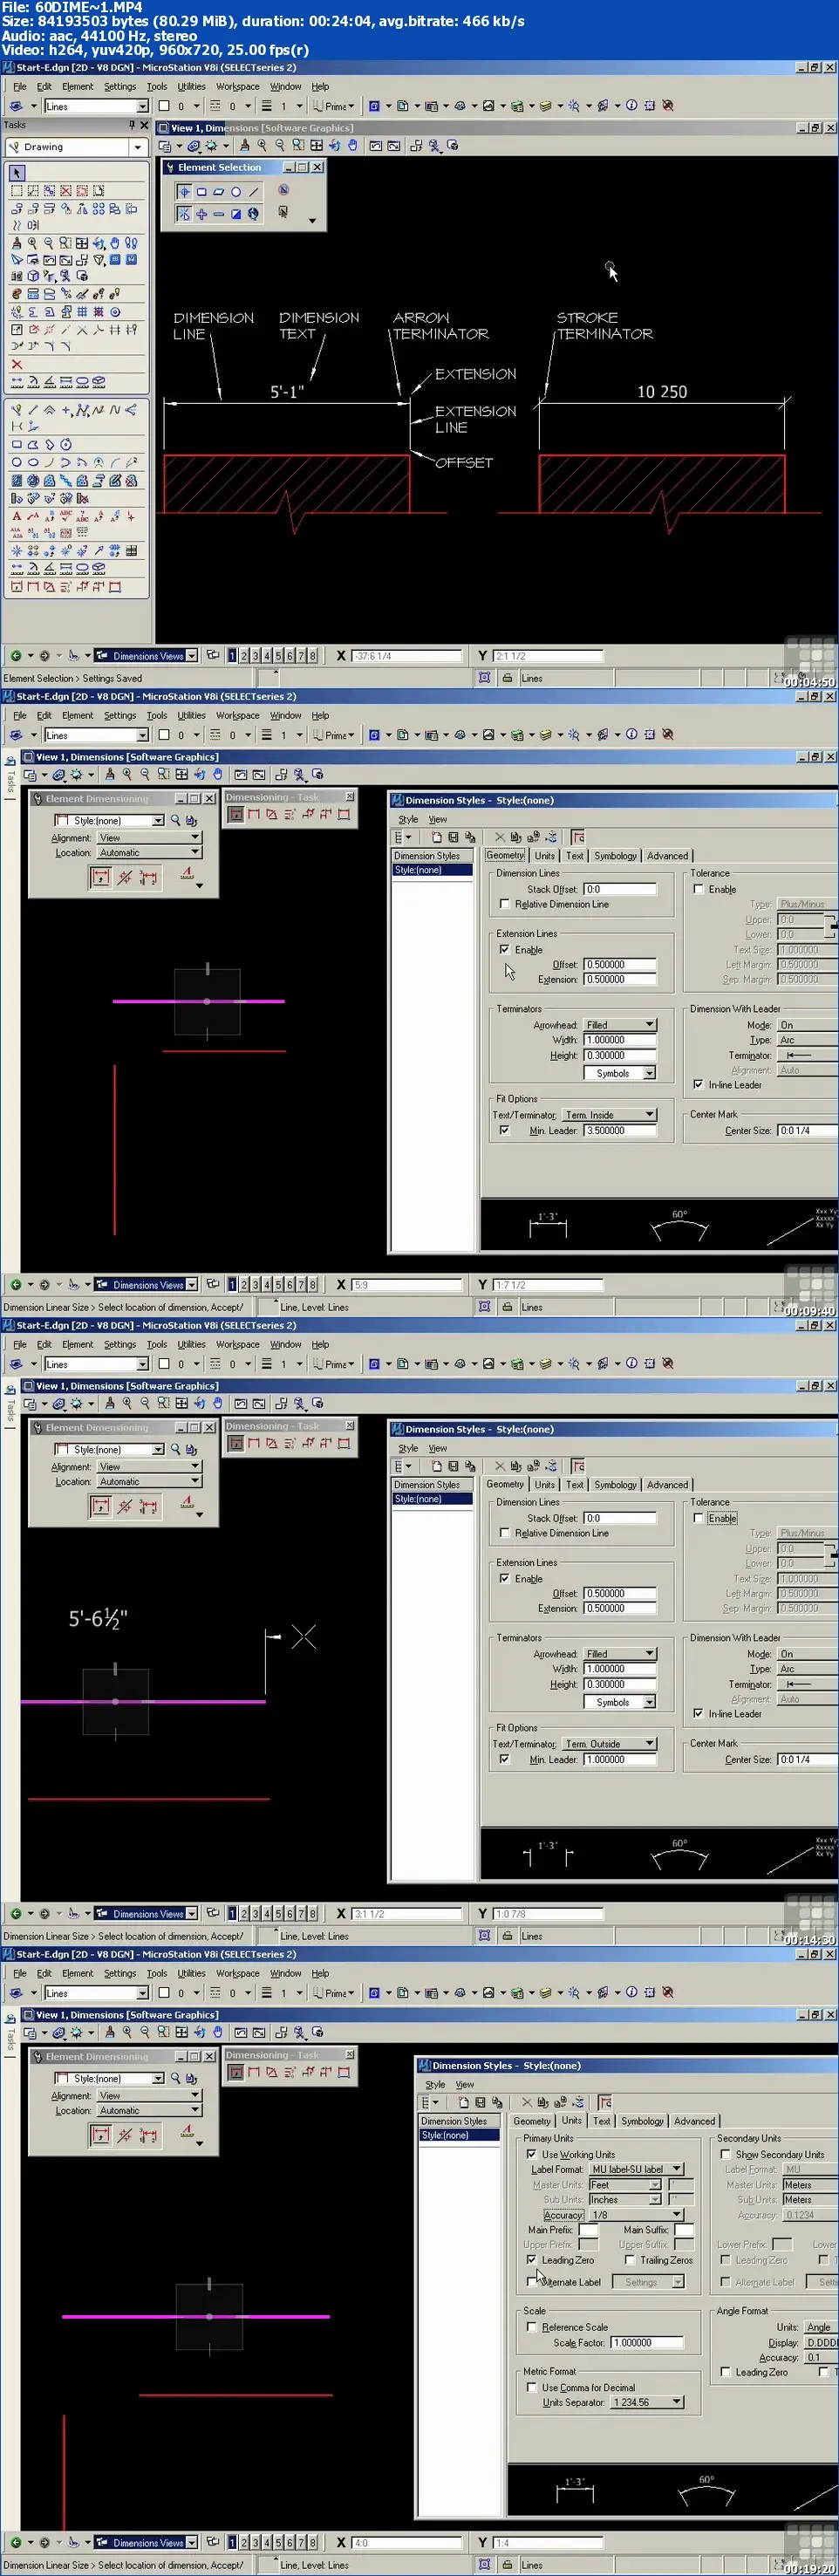Click Disable Handles icon in Element Selection toolbox
Image resolution: width=839 pixels, height=2576 pixels.
pyautogui.click(x=283, y=190)
